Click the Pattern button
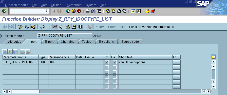This screenshot has height=95, width=227. click(x=100, y=27)
